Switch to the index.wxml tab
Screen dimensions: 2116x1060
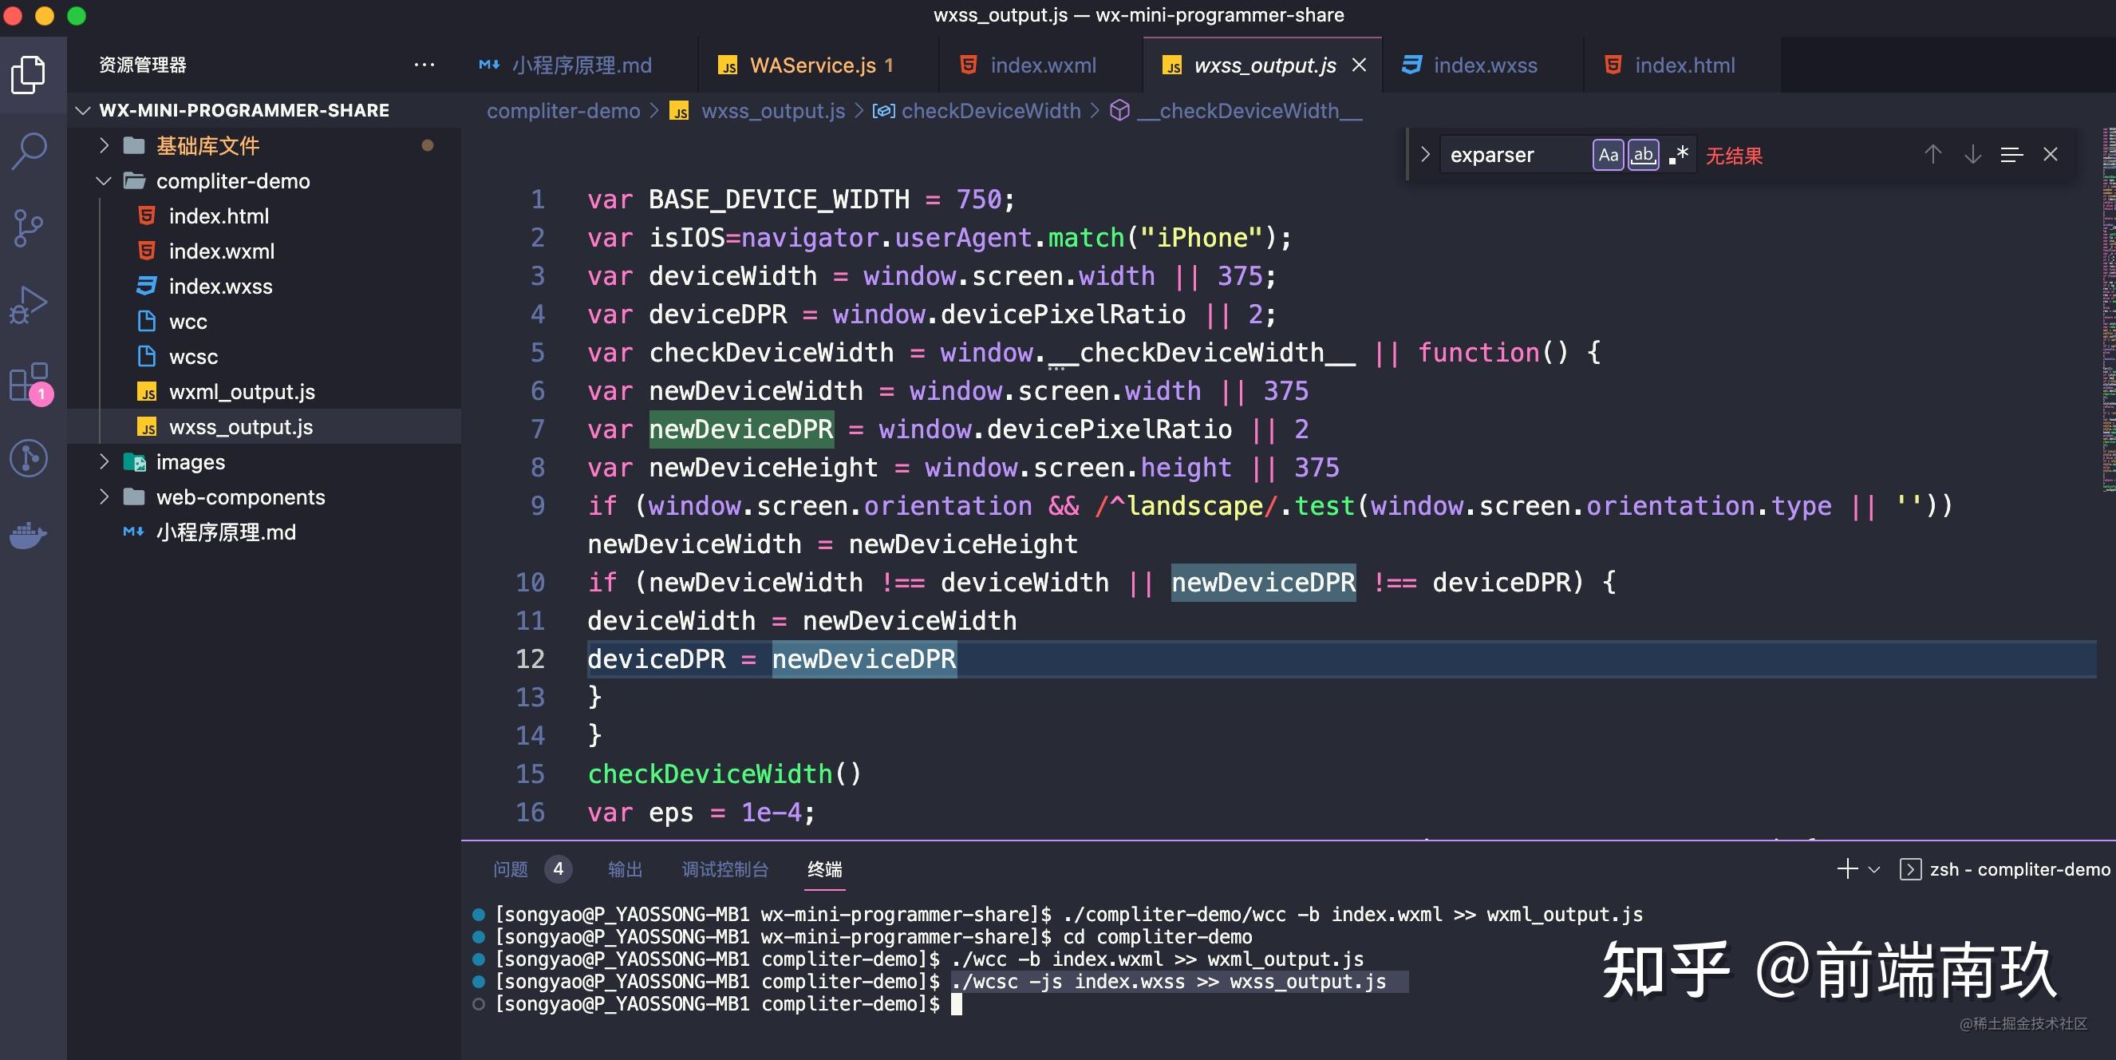pos(1041,65)
